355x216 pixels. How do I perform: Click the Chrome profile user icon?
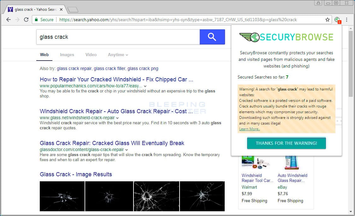tap(318, 3)
